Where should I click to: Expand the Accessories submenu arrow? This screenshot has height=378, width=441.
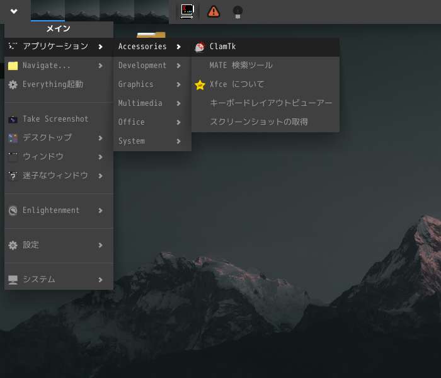point(178,47)
